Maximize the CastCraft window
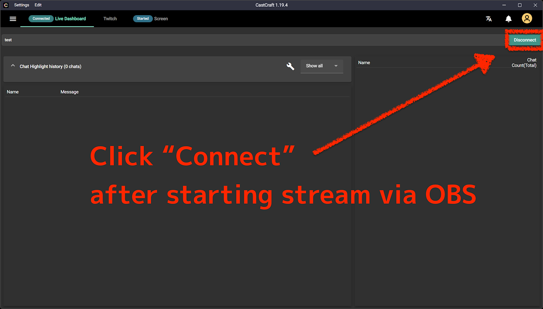This screenshot has height=309, width=543. tap(520, 5)
